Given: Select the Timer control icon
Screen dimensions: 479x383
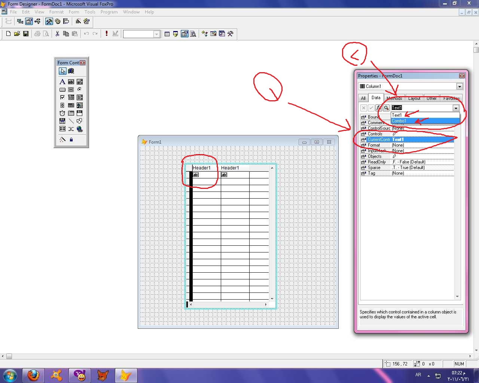Looking at the screenshot, I should (x=62, y=113).
